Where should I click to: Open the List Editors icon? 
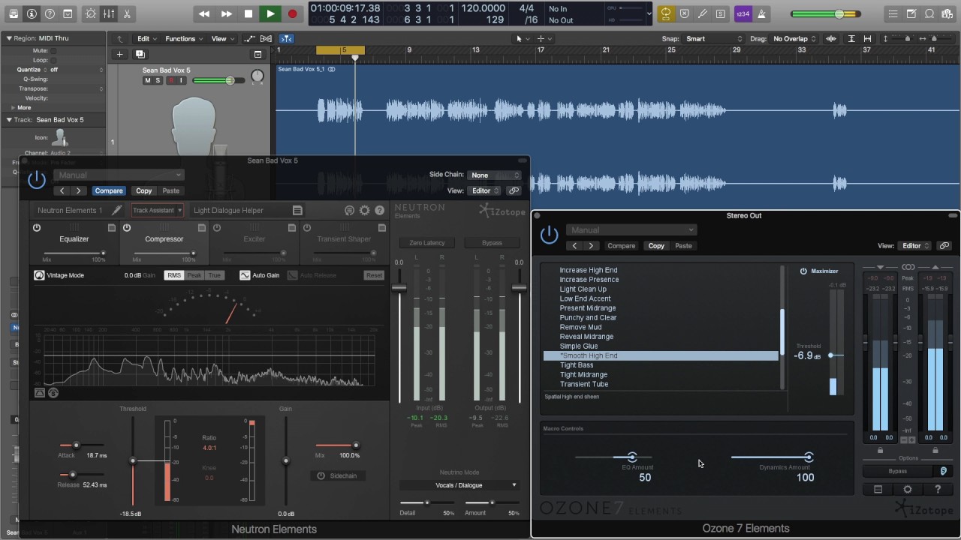[x=893, y=13]
